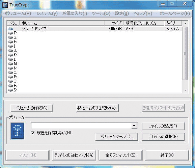Screen dimensions: 195x168
Task: Click the タイプ column header
Action: pyautogui.click(x=173, y=23)
